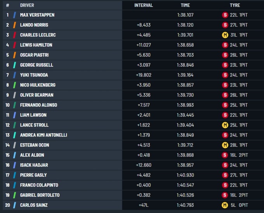Click medium tyre icon in Esteban Ocon's row
The height and width of the screenshot is (213, 264).
[225, 145]
